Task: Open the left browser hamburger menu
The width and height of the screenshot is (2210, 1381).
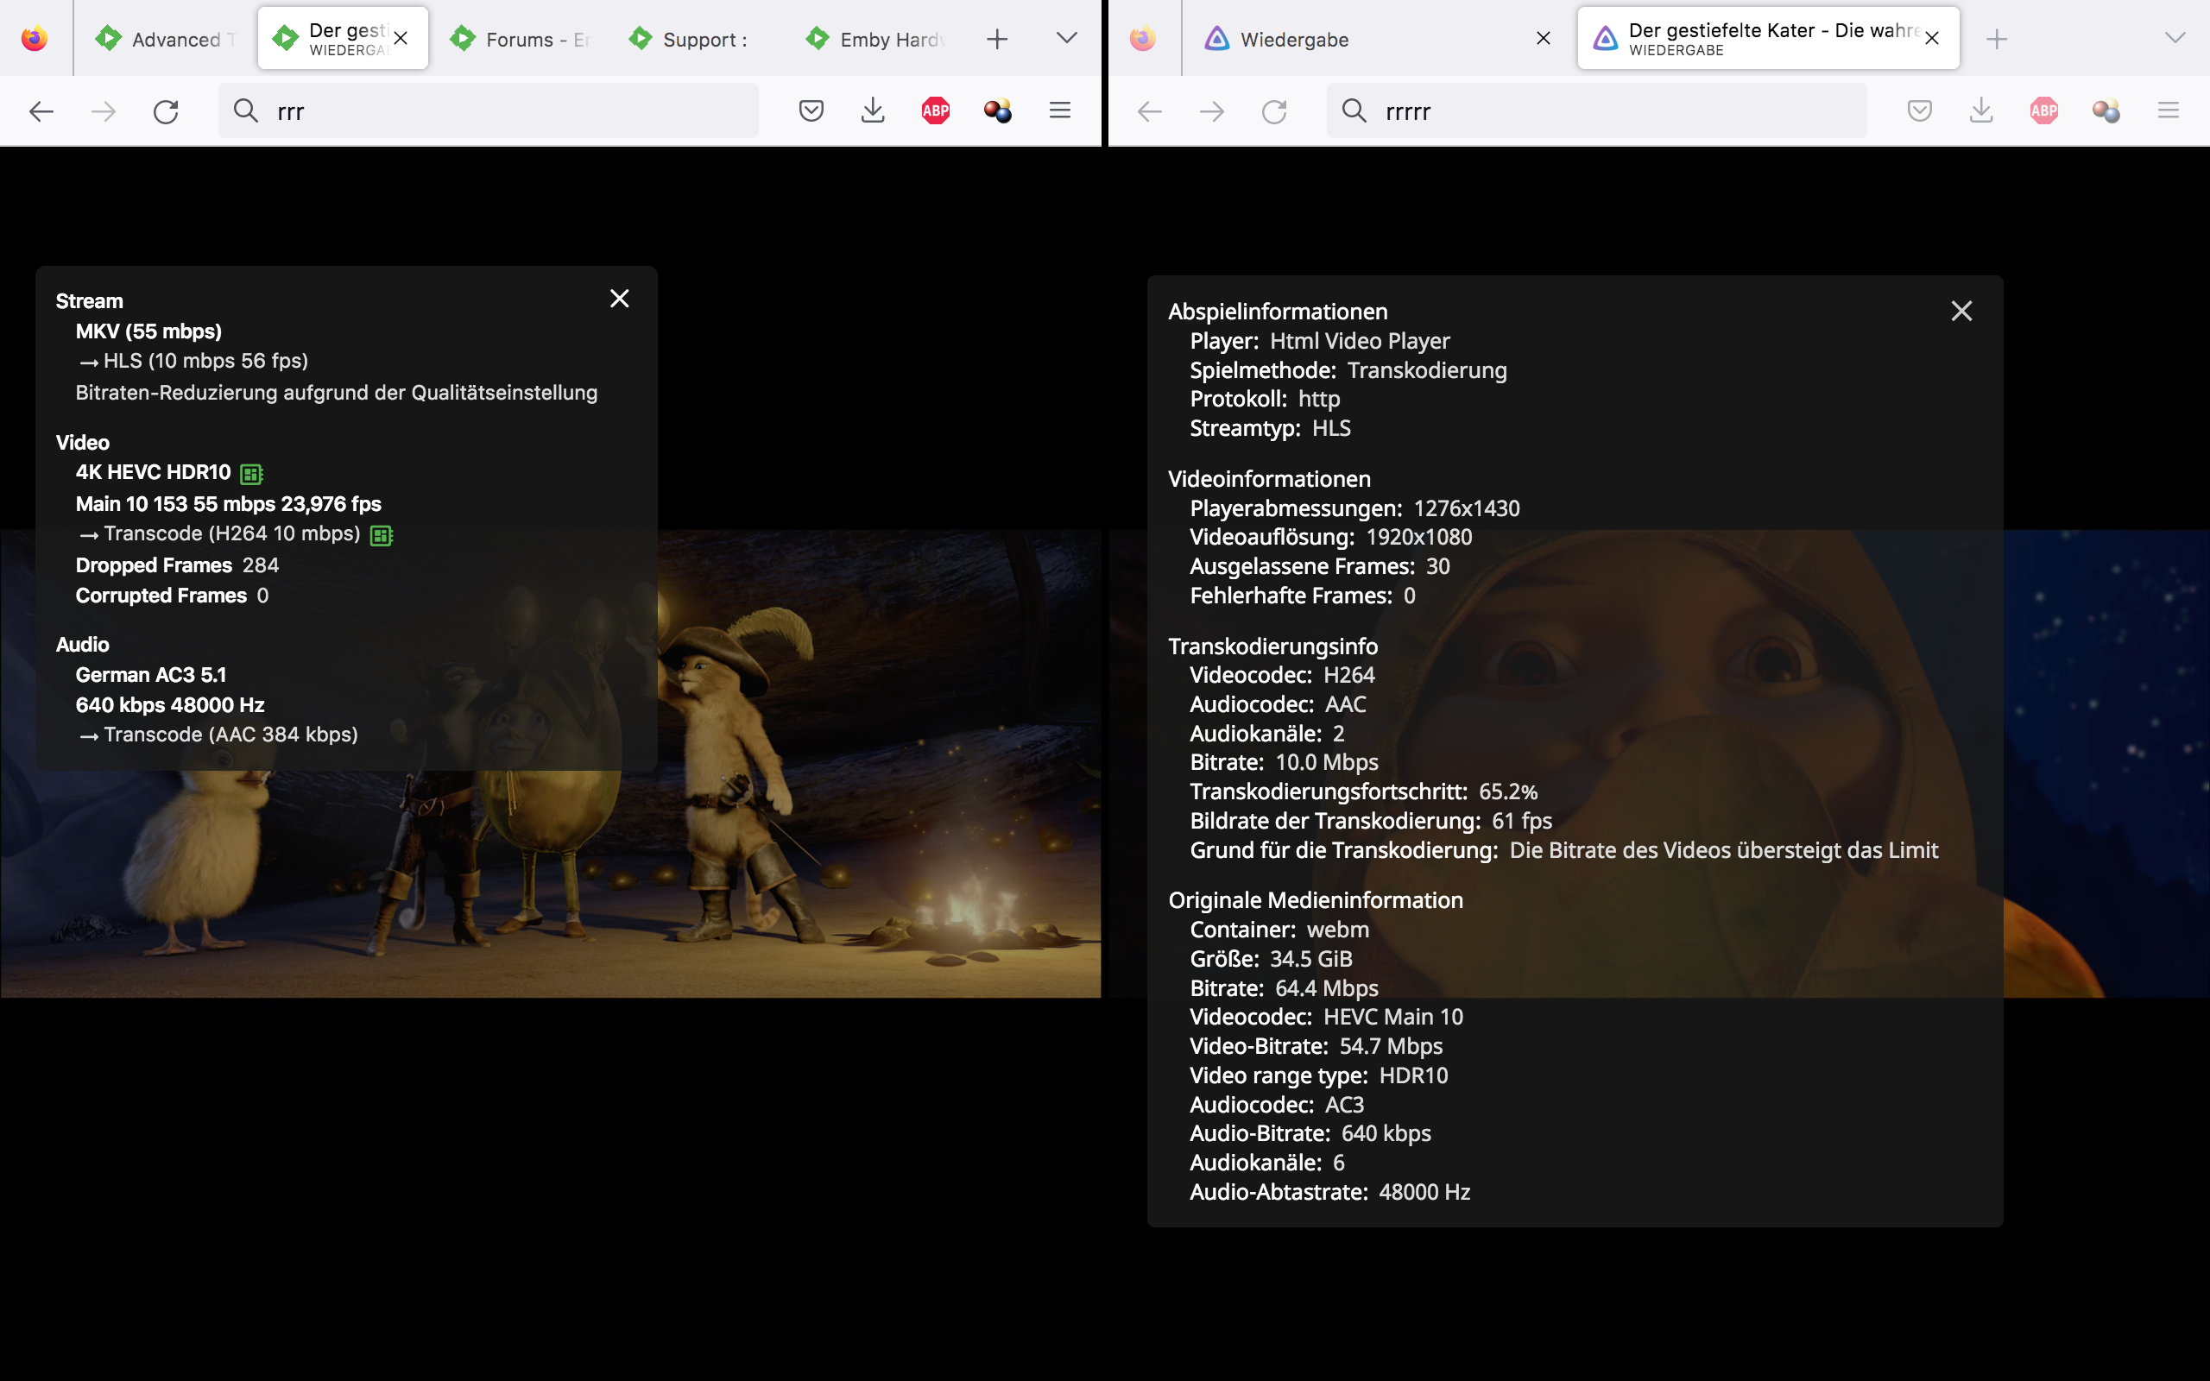Action: tap(1059, 110)
